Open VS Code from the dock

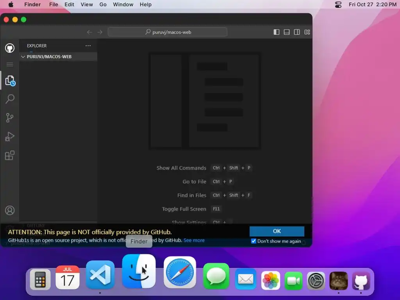point(100,275)
